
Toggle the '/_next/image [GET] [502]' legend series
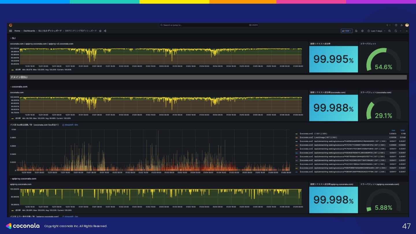318,138
